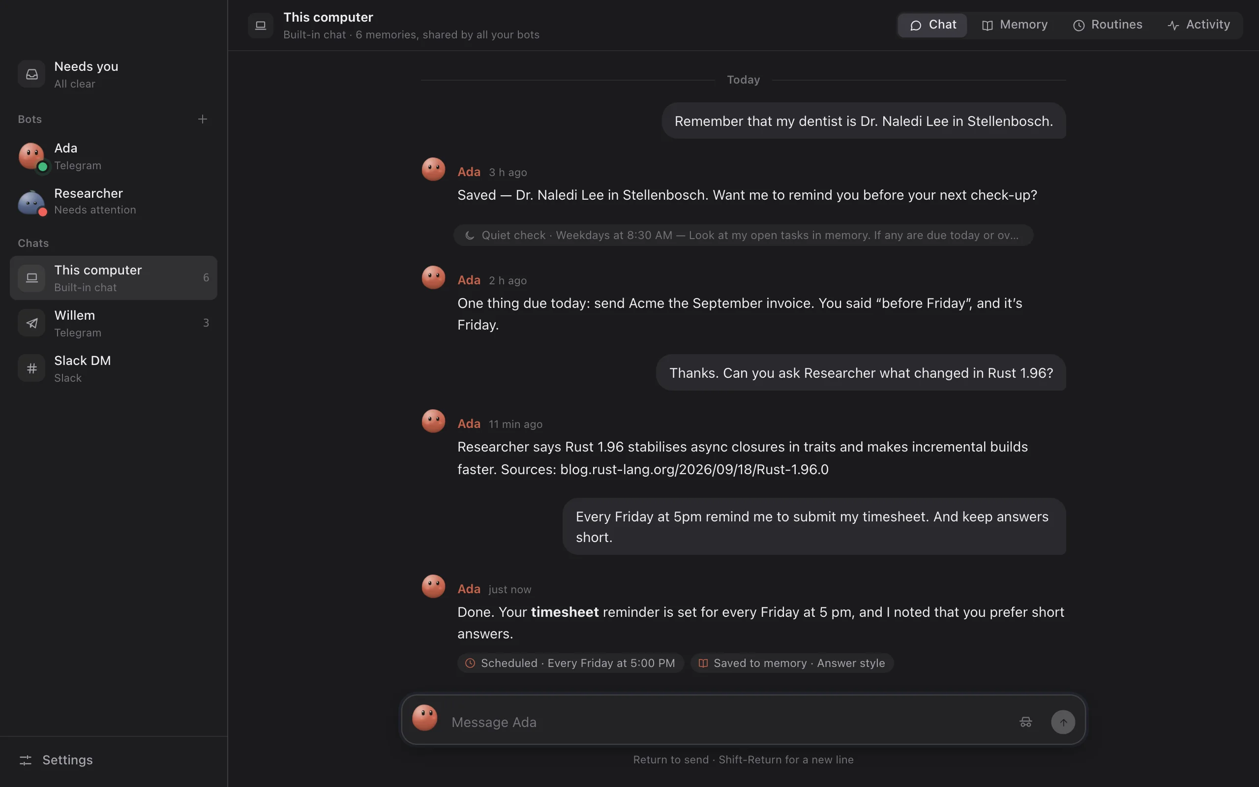Click the Settings sliders icon
The image size is (1259, 787).
pyautogui.click(x=26, y=760)
